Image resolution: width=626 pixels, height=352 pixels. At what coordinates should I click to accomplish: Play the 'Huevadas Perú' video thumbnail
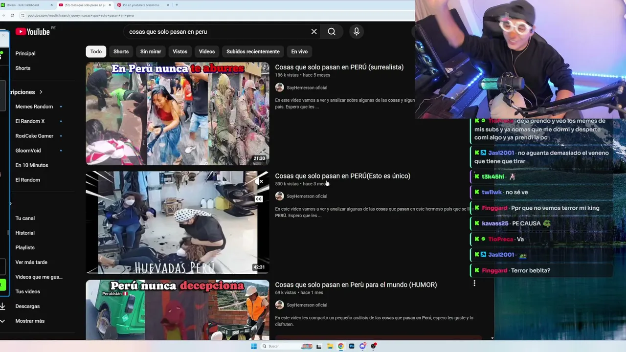pyautogui.click(x=178, y=222)
